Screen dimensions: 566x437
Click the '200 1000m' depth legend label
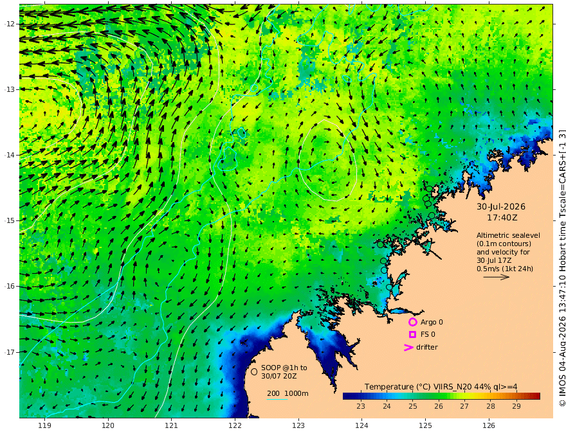click(288, 393)
